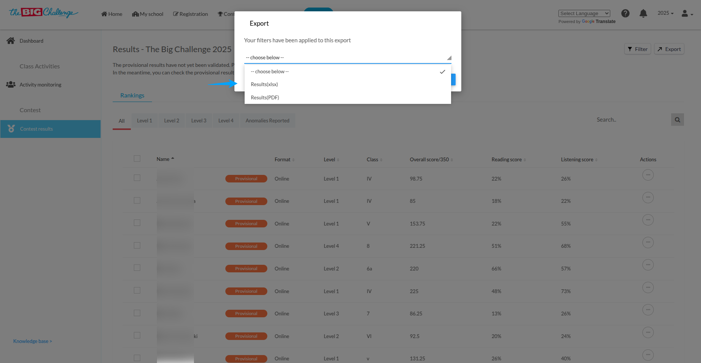Open actions menu for score 220 row
The width and height of the screenshot is (701, 363).
click(x=648, y=265)
